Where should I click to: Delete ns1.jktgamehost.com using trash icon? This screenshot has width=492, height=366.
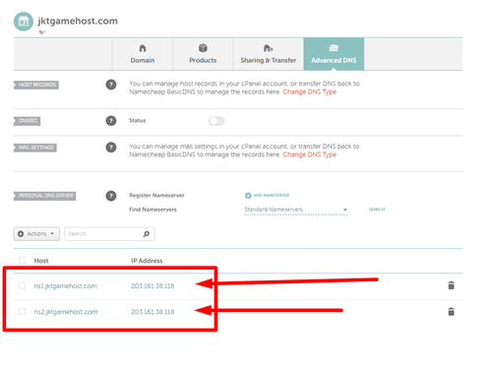coord(452,285)
